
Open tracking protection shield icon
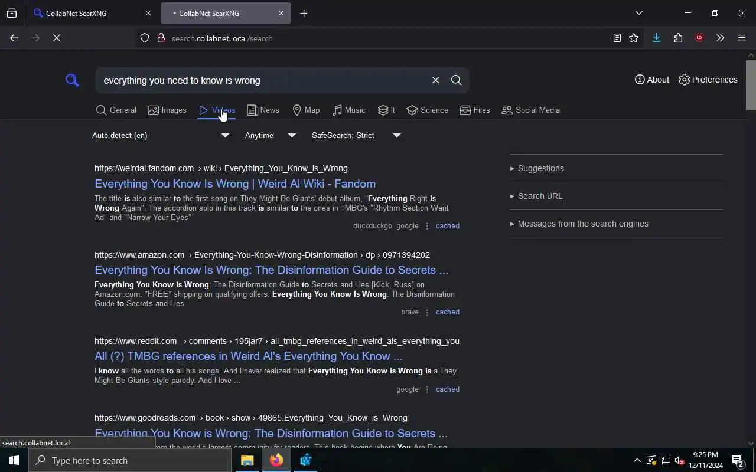(x=145, y=38)
